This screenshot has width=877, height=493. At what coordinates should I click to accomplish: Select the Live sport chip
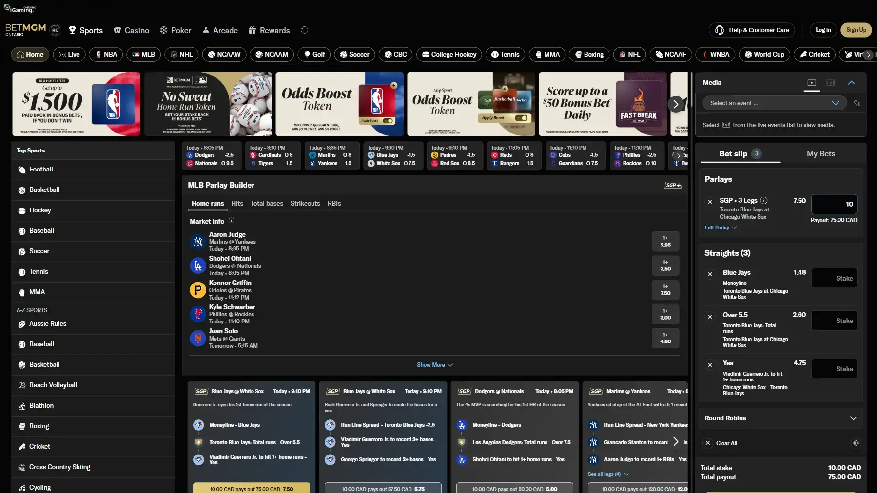tap(69, 54)
